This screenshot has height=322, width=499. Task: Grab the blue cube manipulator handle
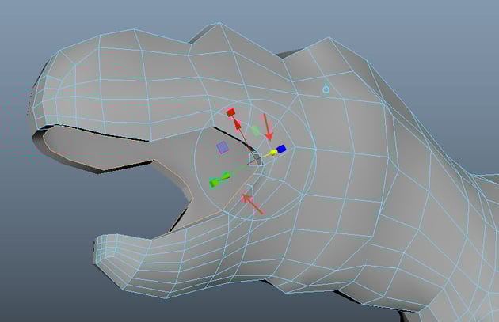281,149
